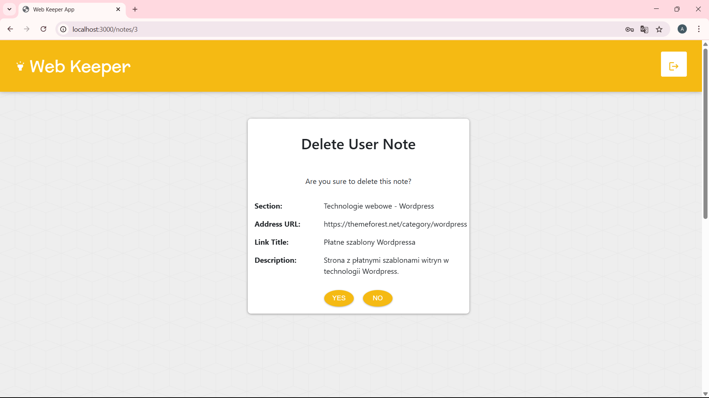Image resolution: width=709 pixels, height=398 pixels.
Task: Open a new browser tab
Action: coord(135,9)
